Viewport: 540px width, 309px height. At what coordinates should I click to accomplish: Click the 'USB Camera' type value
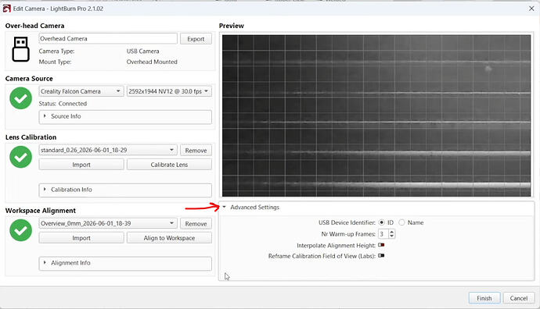(x=143, y=51)
